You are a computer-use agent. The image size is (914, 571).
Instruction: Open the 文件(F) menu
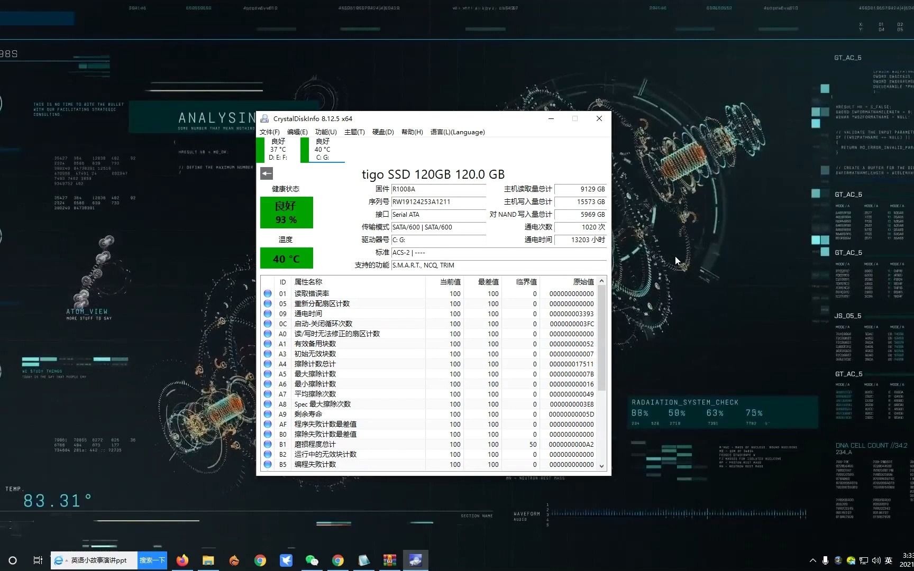pyautogui.click(x=269, y=132)
